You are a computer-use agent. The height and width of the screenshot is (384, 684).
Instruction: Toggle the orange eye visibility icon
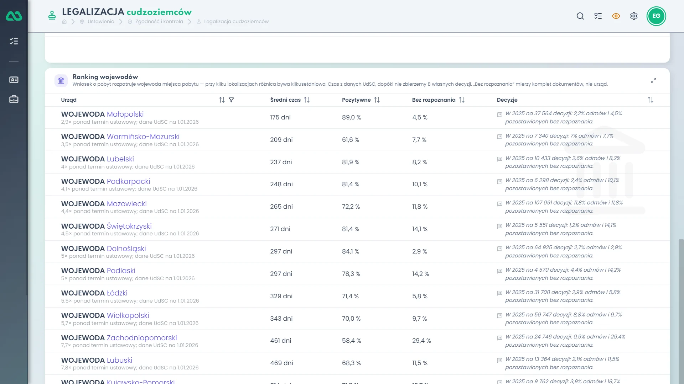point(616,16)
